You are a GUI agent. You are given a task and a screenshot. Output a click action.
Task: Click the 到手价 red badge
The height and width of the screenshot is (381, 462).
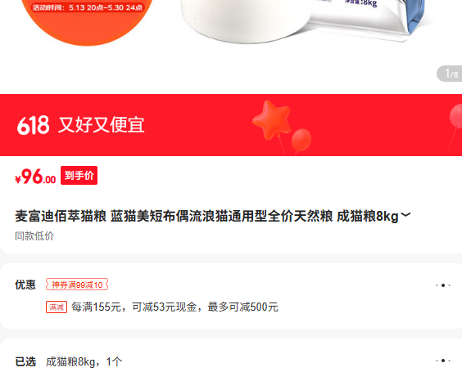[79, 176]
